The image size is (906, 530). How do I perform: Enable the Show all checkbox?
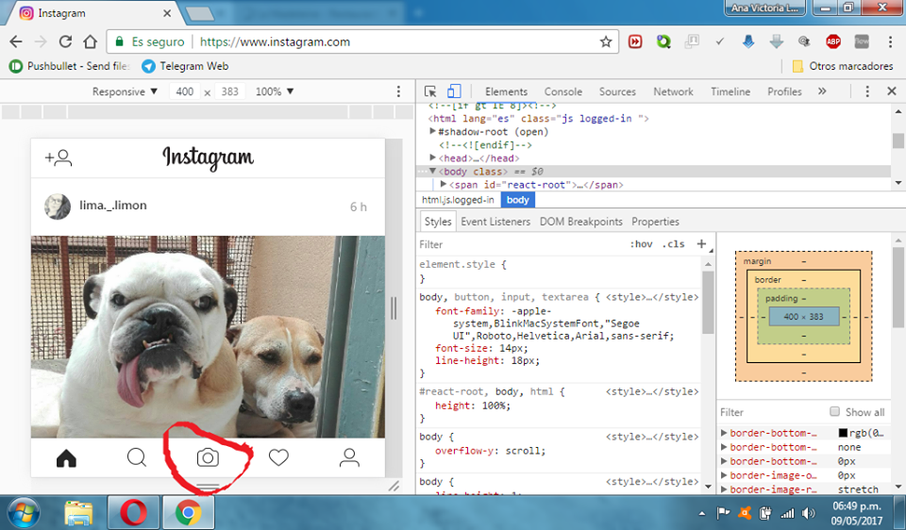[x=834, y=411]
